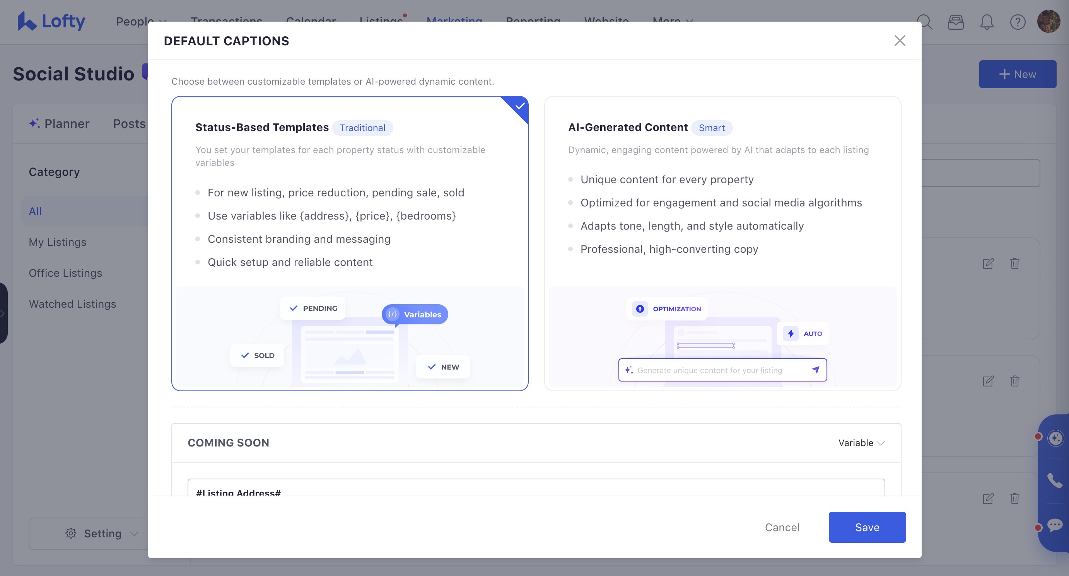
Task: Click into the Listing Address caption field
Action: coord(535,489)
